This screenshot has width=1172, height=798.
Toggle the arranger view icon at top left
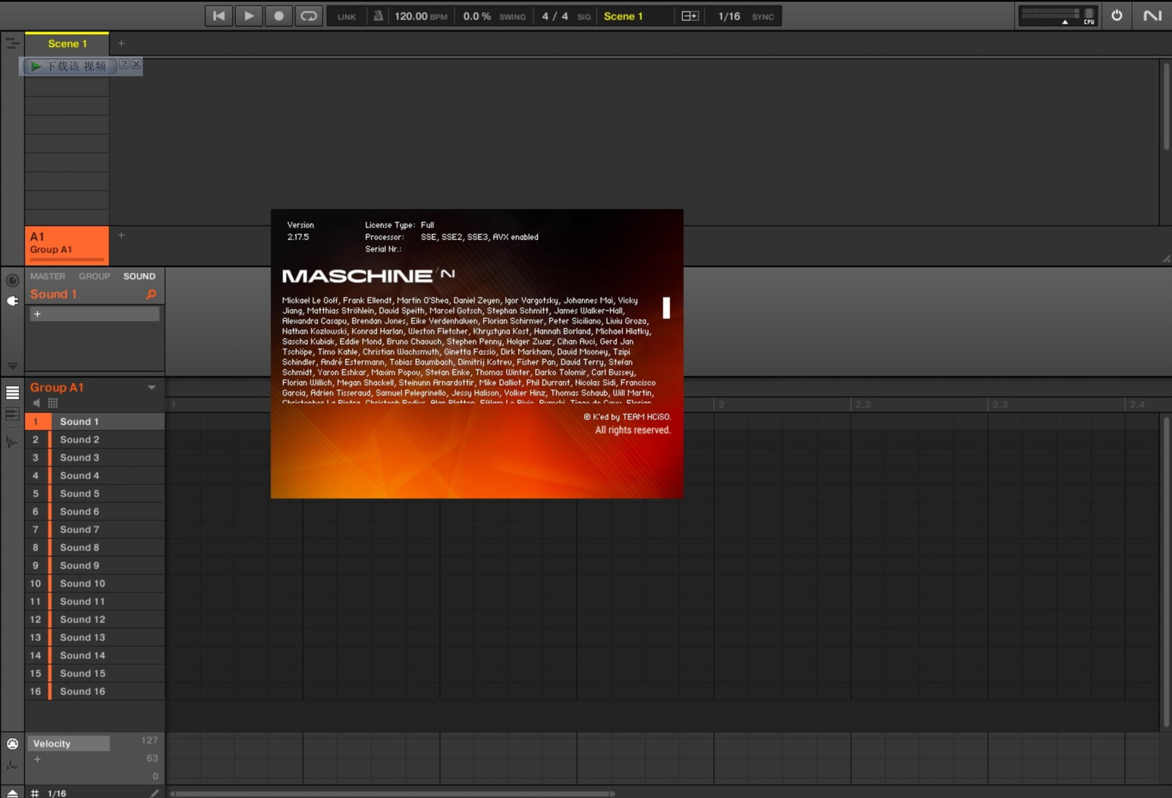pos(12,43)
